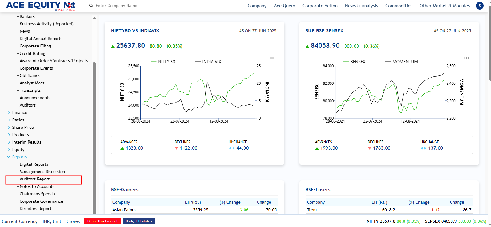Open the Ace Query menu
The height and width of the screenshot is (227, 491).
(284, 6)
